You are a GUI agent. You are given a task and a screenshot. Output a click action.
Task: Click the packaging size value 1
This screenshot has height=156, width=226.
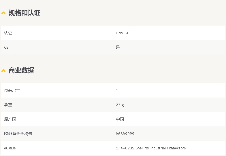117,90
